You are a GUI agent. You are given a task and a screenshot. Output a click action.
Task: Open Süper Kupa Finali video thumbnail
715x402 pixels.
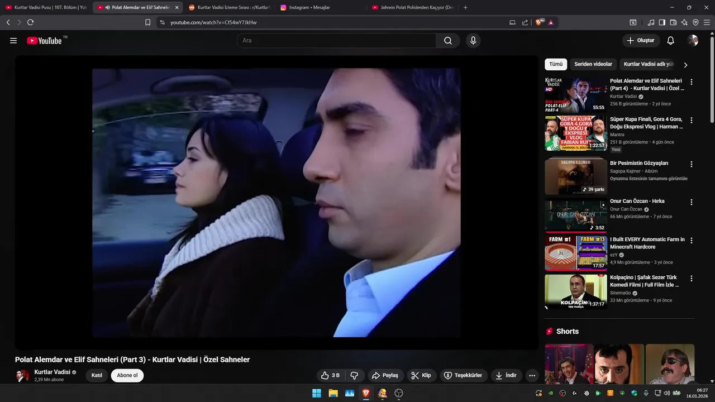point(576,133)
